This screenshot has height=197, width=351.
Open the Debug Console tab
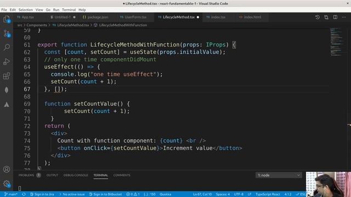[76, 175]
